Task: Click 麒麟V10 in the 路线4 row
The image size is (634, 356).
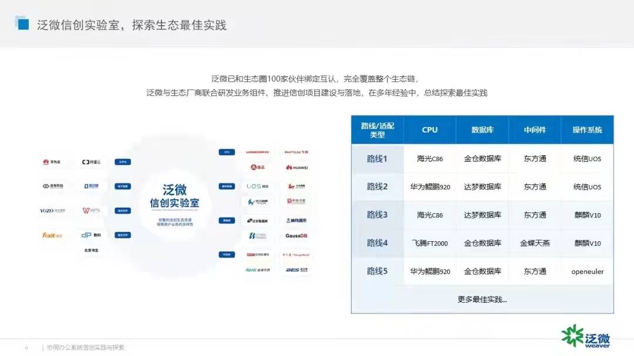Action: 587,243
